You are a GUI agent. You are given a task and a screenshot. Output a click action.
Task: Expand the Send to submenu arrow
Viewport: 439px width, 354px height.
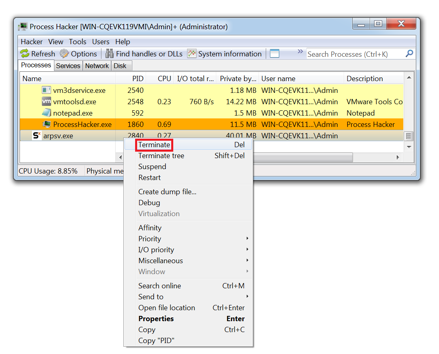click(247, 296)
